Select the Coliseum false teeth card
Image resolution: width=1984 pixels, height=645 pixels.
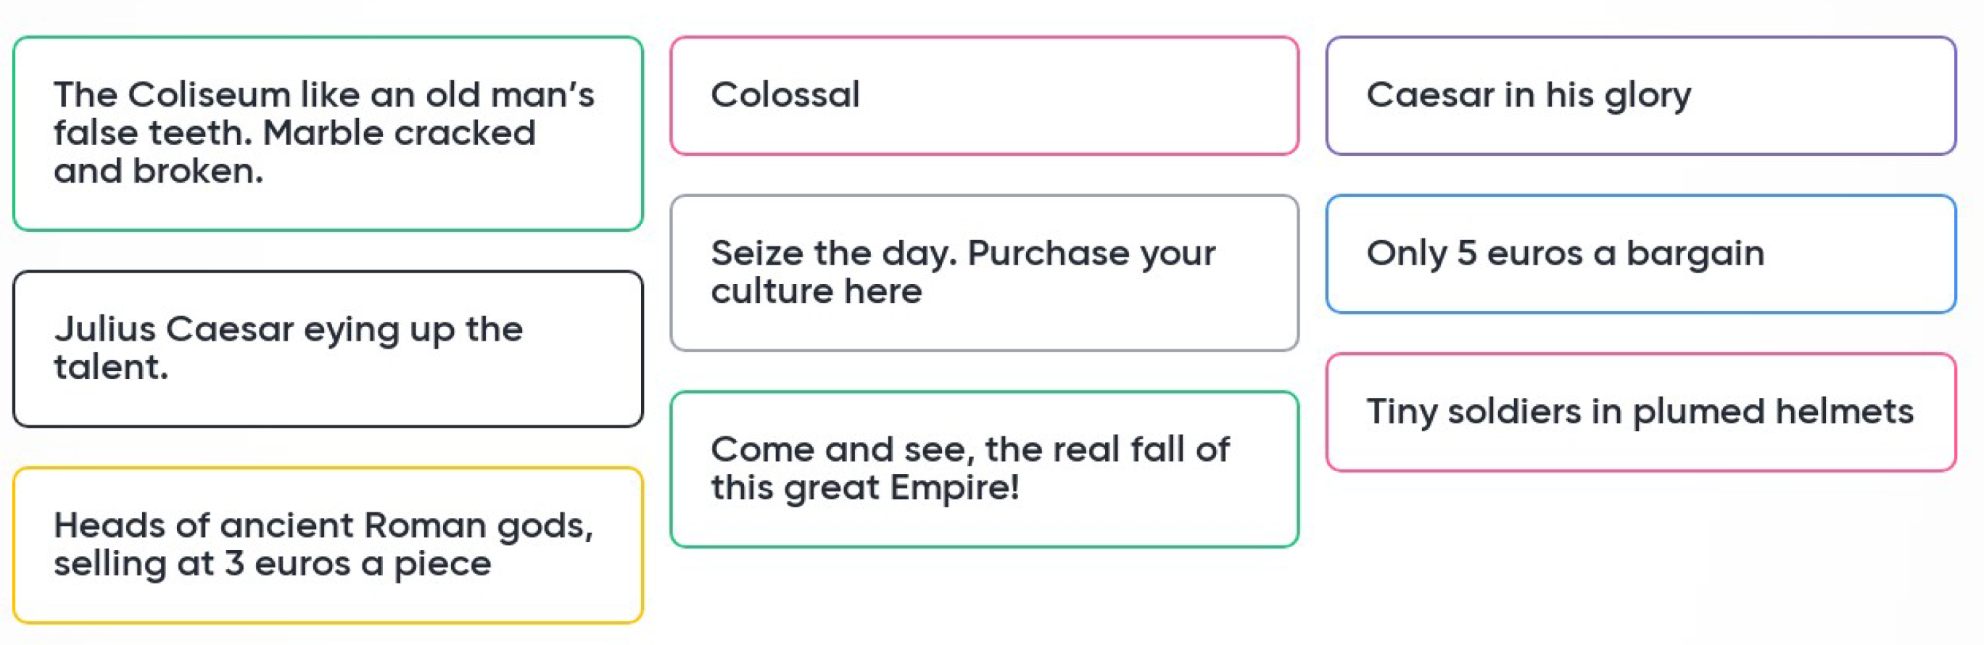pos(327,133)
